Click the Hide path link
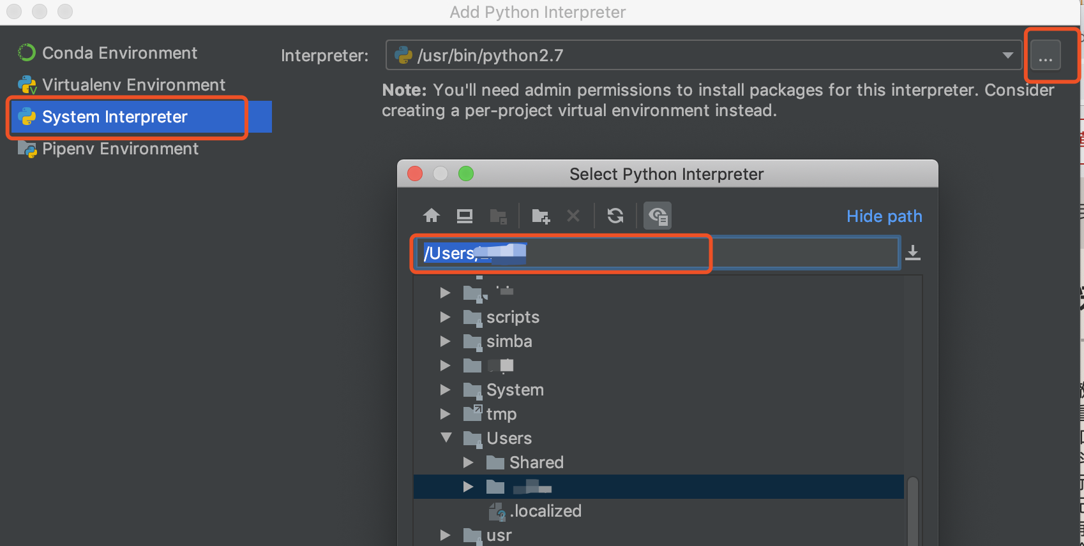The image size is (1084, 546). click(x=884, y=216)
